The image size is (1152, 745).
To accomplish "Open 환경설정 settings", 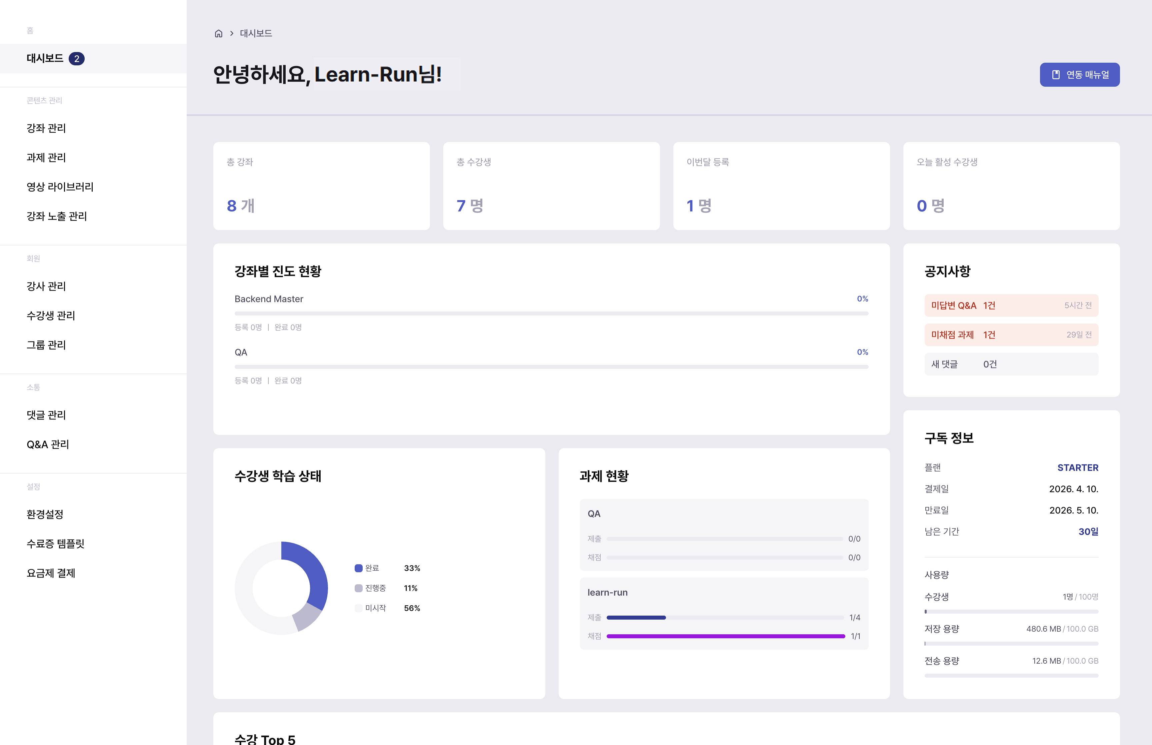I will click(45, 514).
